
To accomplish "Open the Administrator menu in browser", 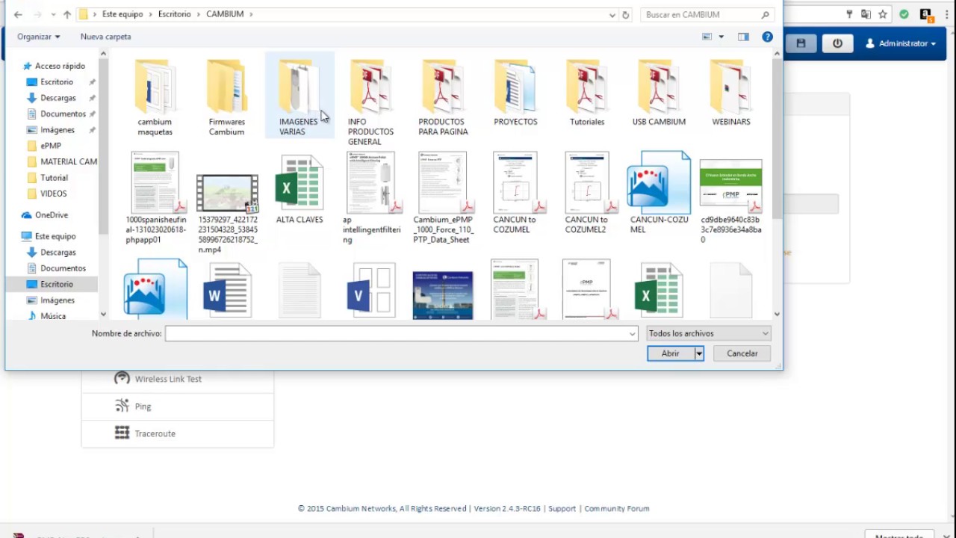I will (x=899, y=43).
